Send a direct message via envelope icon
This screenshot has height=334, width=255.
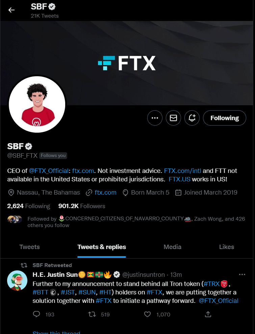tap(173, 118)
